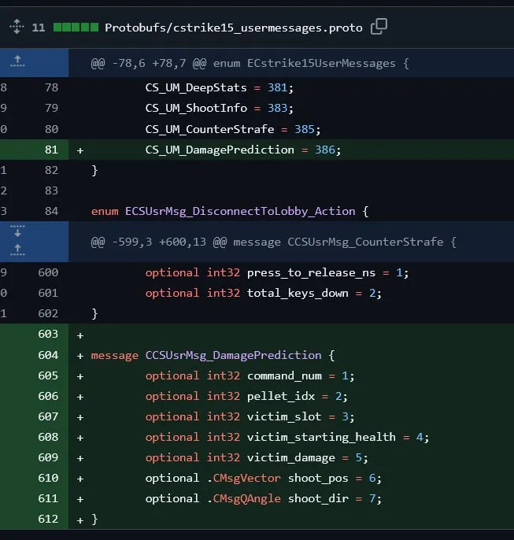Click the victim_starting_health field
Viewport: 514px width, 540px height.
pos(322,437)
